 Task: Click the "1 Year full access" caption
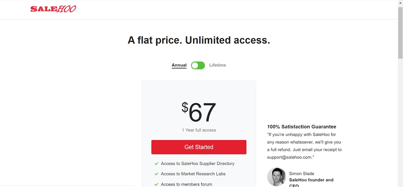[199, 130]
